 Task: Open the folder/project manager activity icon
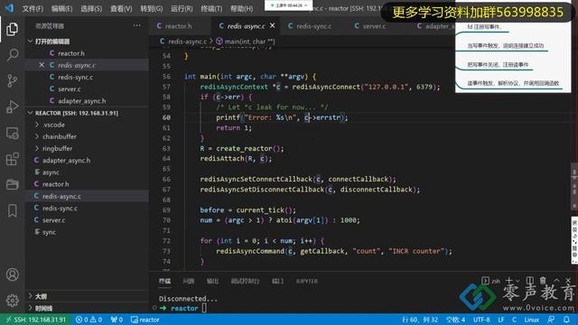tap(12, 184)
